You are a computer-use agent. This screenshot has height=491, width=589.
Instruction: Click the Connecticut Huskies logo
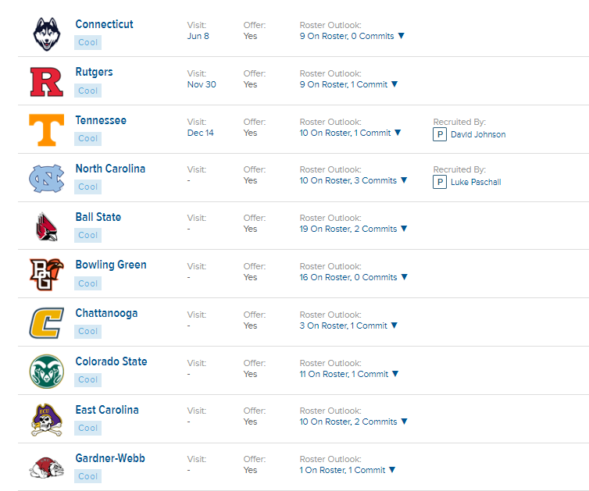point(47,34)
